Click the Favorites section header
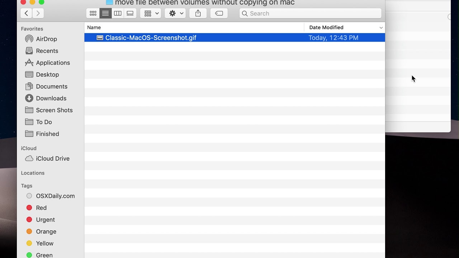The height and width of the screenshot is (258, 459). point(32,29)
